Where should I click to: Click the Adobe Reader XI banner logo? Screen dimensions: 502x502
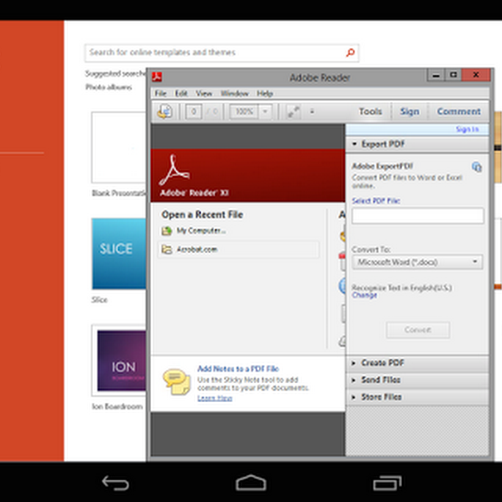175,170
